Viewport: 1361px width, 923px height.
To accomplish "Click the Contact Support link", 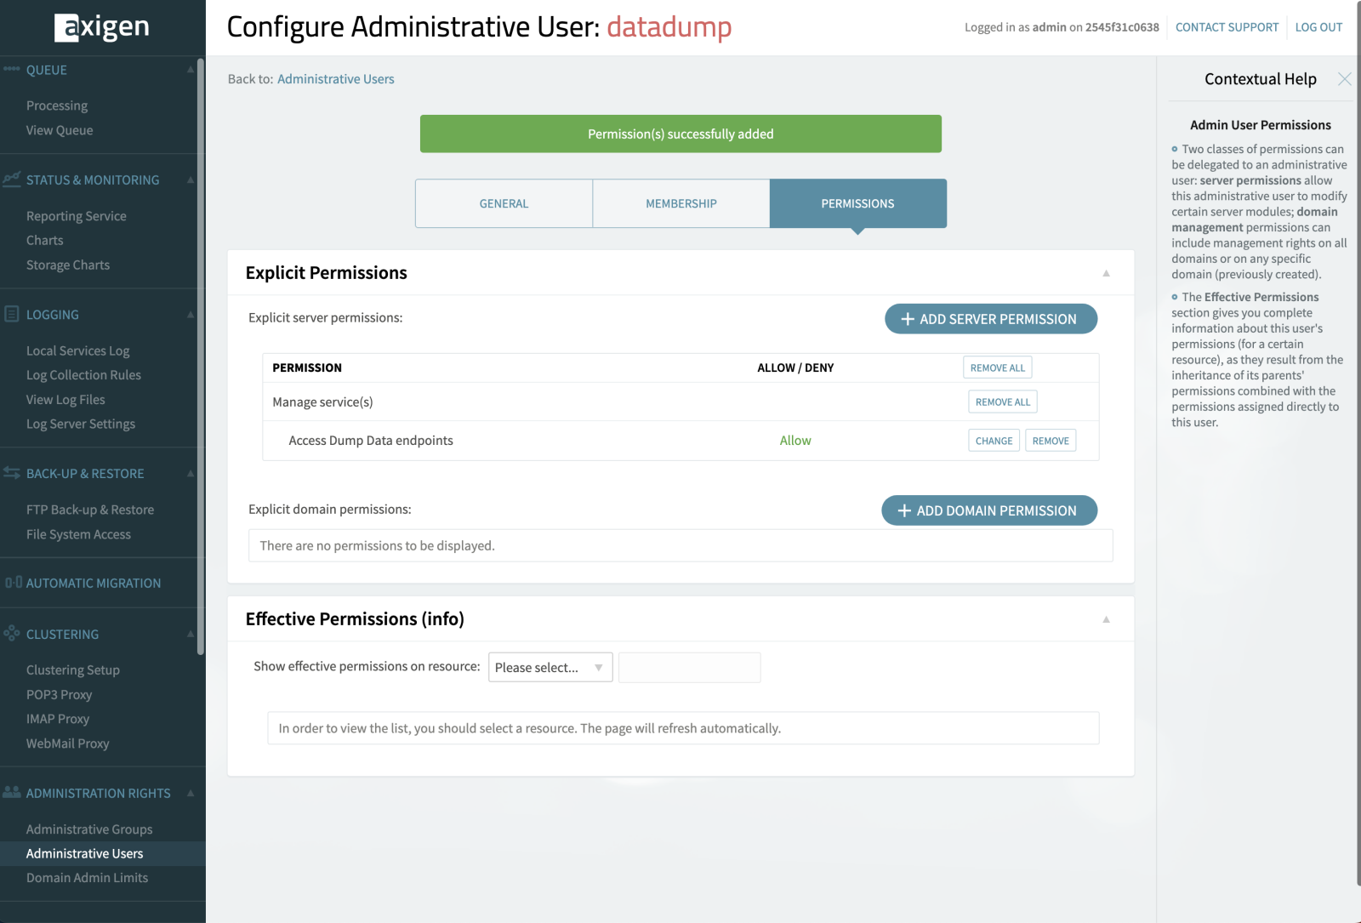I will [1227, 27].
